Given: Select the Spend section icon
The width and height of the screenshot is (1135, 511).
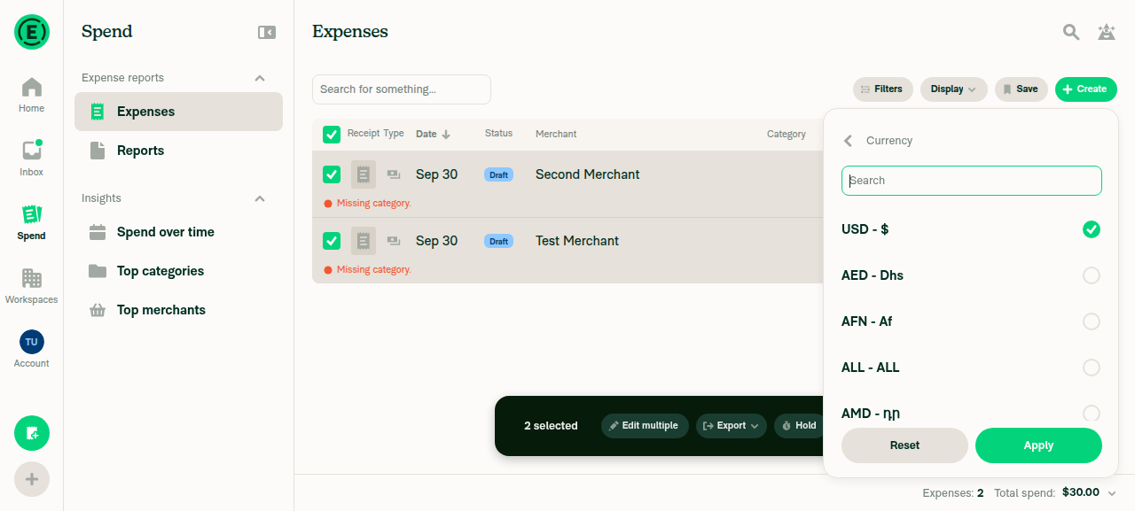Looking at the screenshot, I should tap(32, 214).
